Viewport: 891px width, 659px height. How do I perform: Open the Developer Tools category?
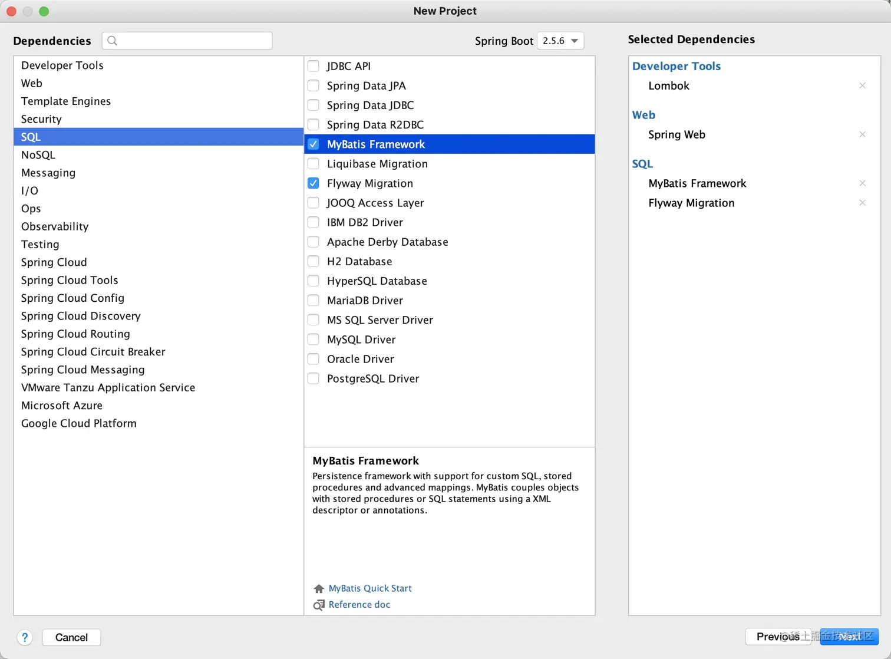tap(62, 65)
